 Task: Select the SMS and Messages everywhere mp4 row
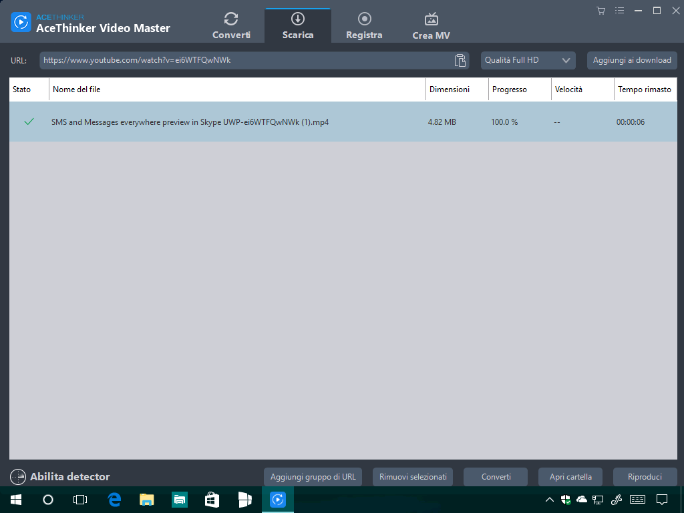tap(343, 122)
